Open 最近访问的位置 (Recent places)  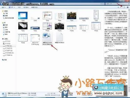coord(8,18)
